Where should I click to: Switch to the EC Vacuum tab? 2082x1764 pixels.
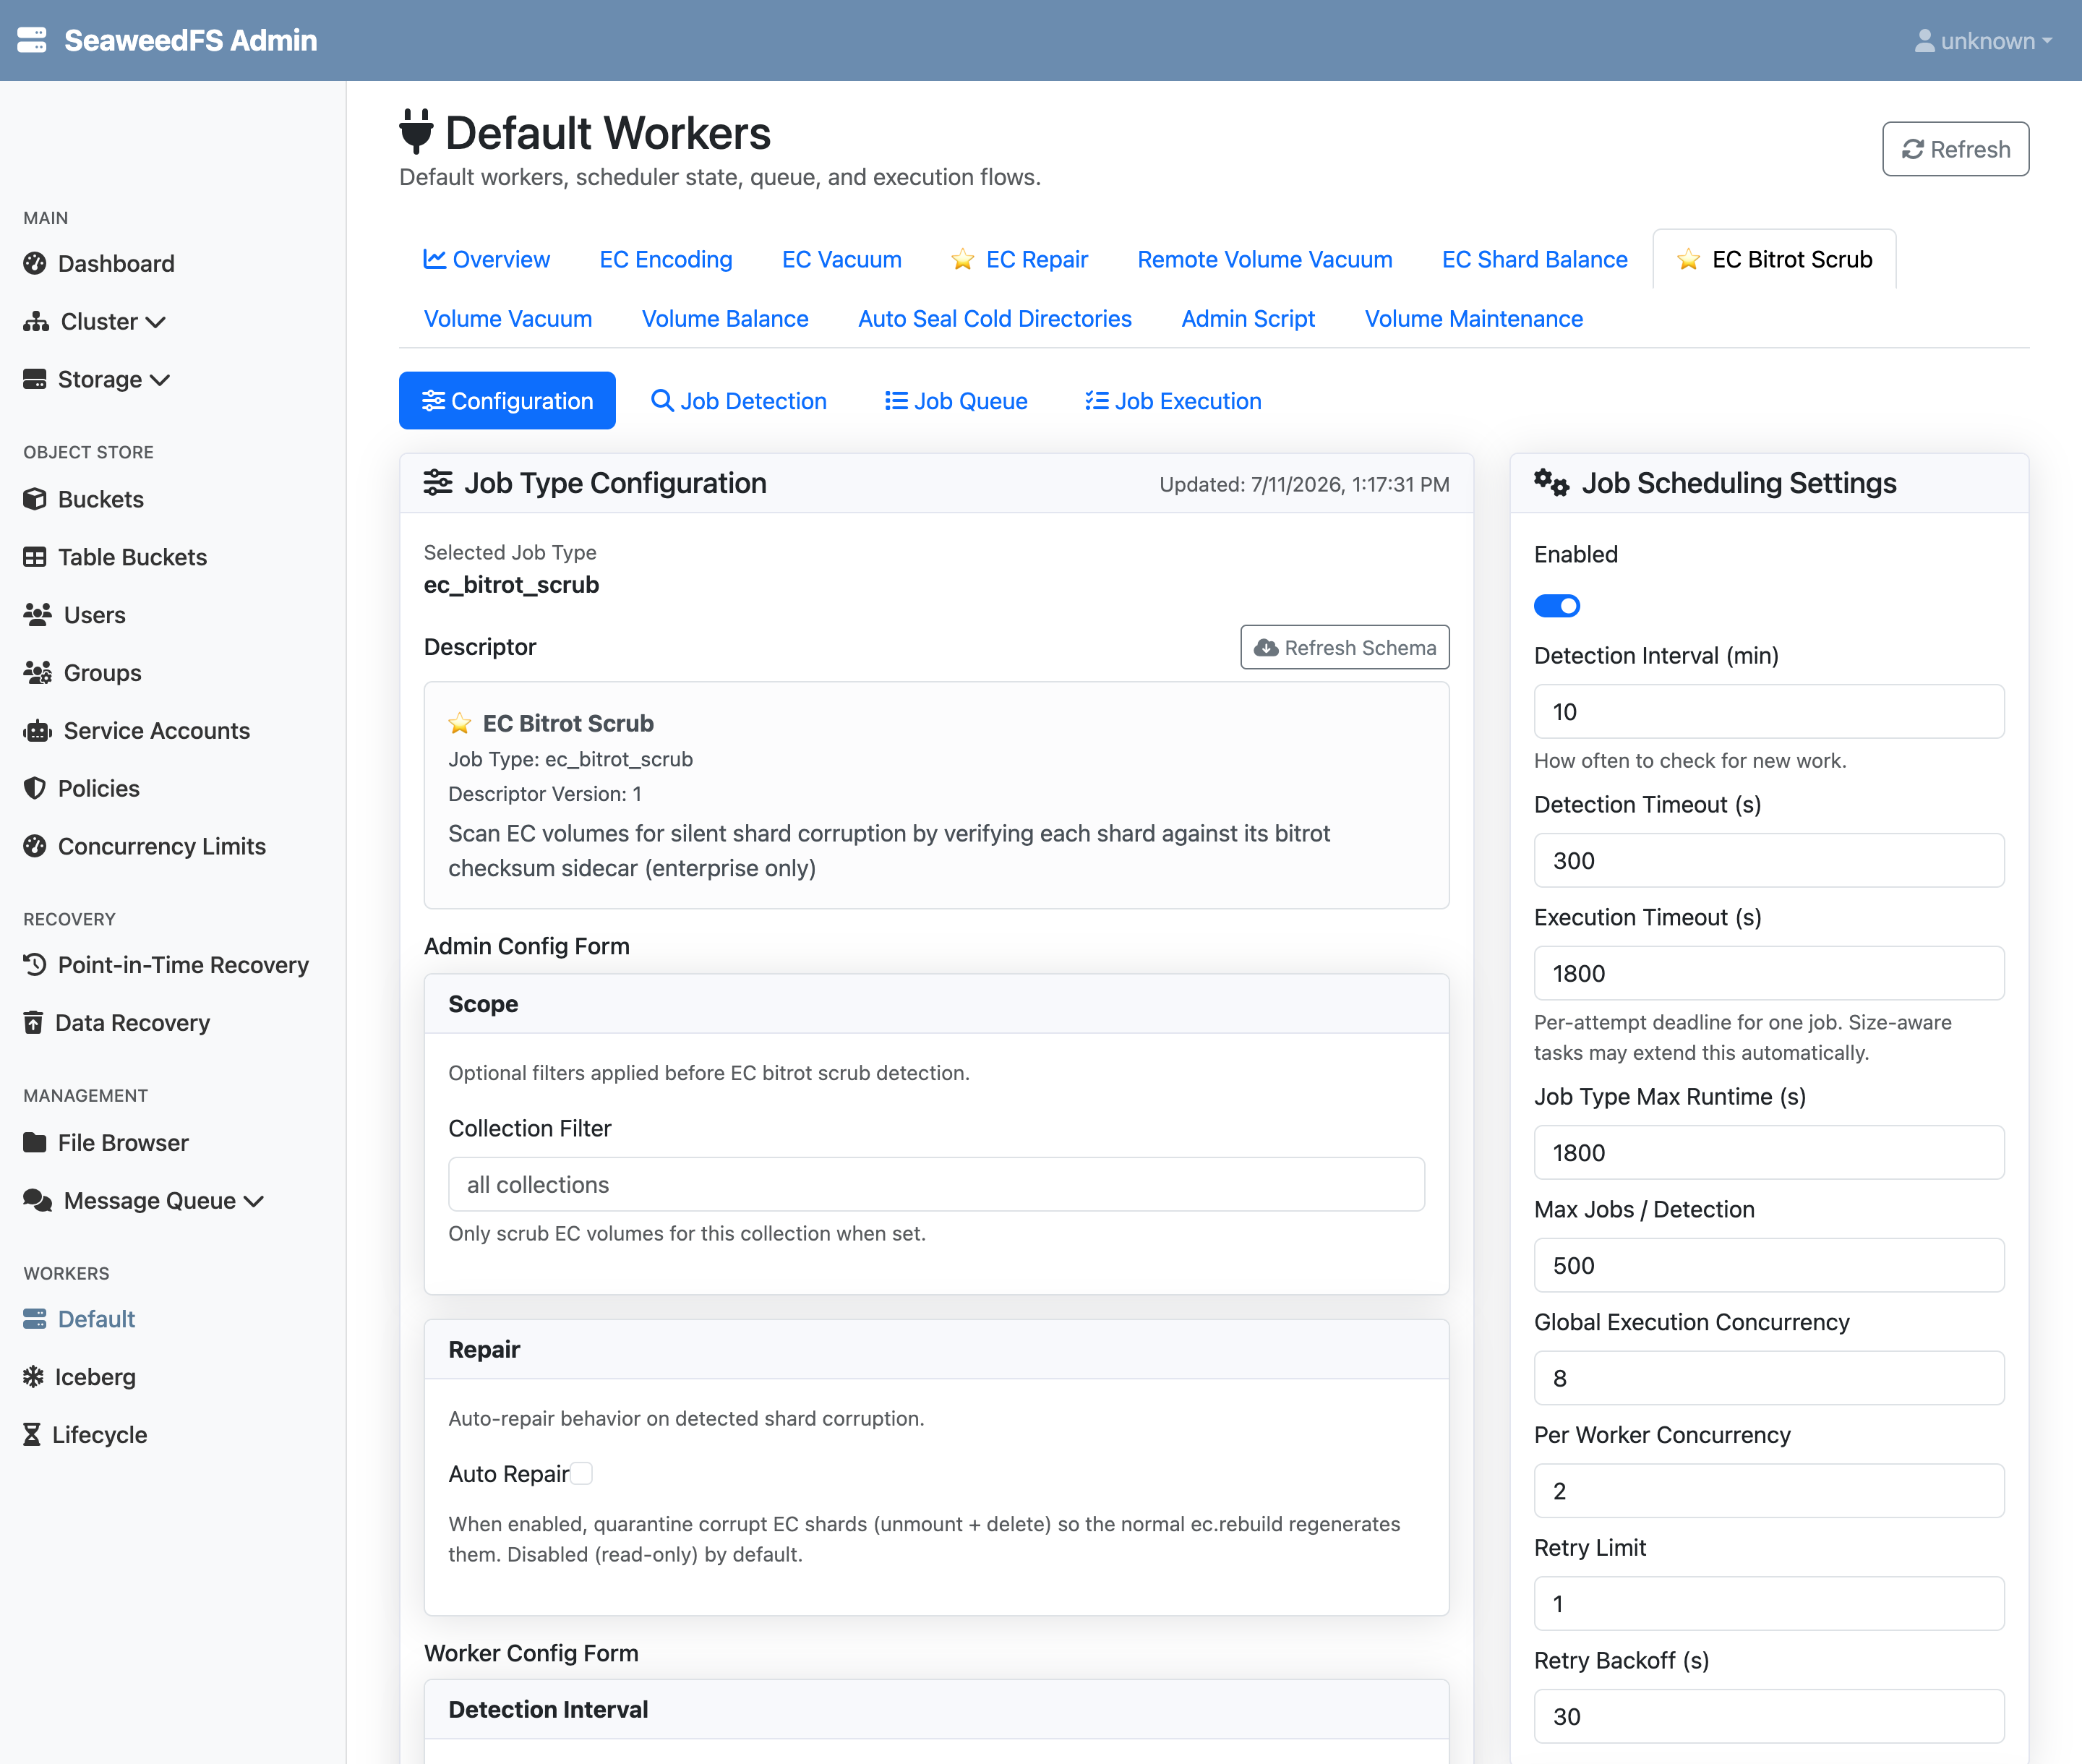click(842, 259)
